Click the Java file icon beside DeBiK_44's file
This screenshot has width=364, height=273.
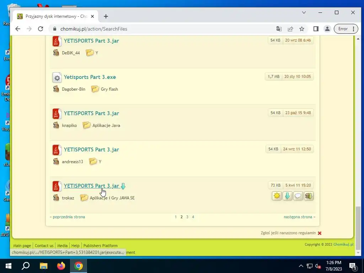(x=57, y=41)
